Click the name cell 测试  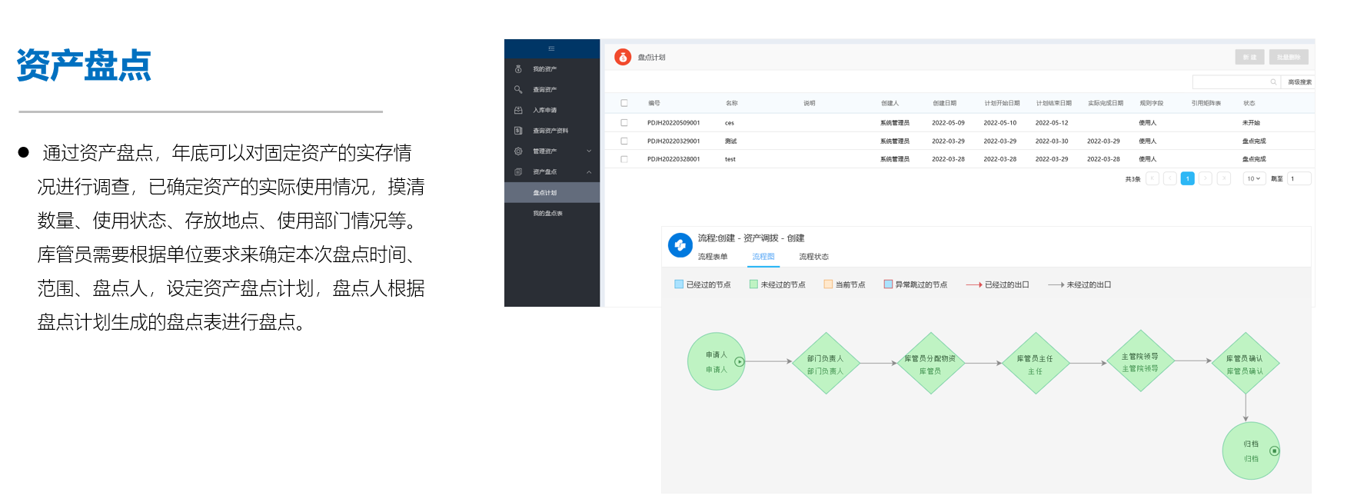[731, 141]
